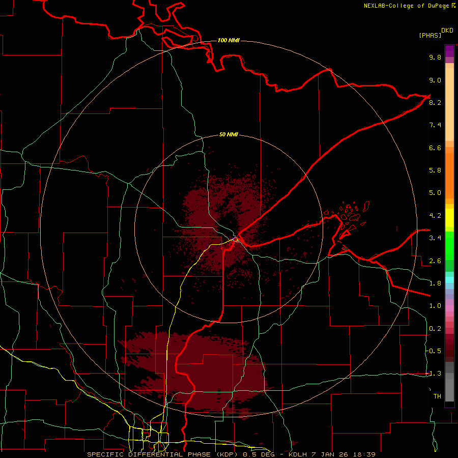Screen dimensions: 458x458
Task: Click the gray segment of the color bar
Action: [449, 382]
